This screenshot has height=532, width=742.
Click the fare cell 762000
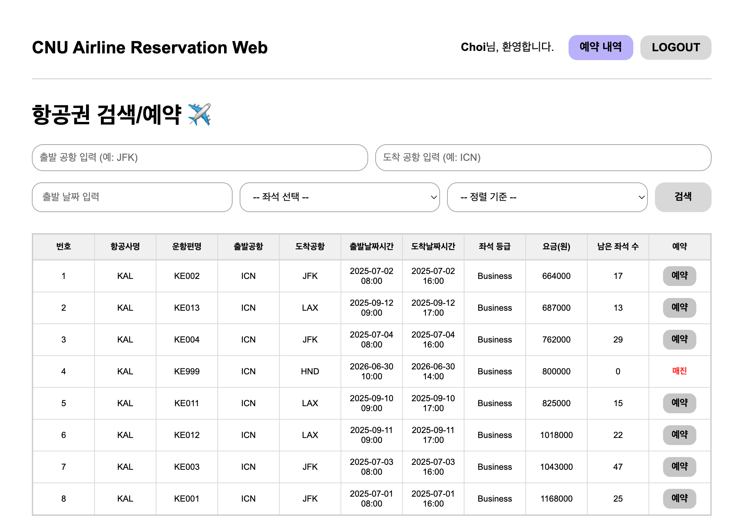[556, 340]
